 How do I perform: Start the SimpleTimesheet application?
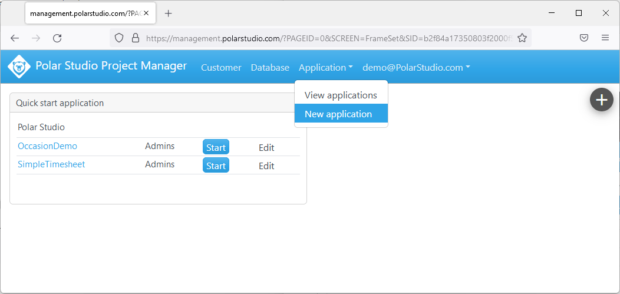point(216,165)
